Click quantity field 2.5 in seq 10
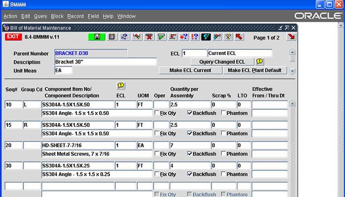This screenshot has height=197, width=345. [190, 104]
